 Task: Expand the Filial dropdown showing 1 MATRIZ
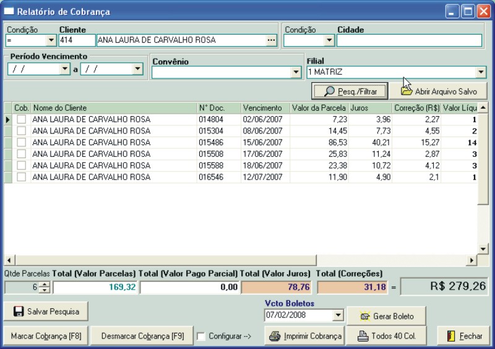pos(481,72)
